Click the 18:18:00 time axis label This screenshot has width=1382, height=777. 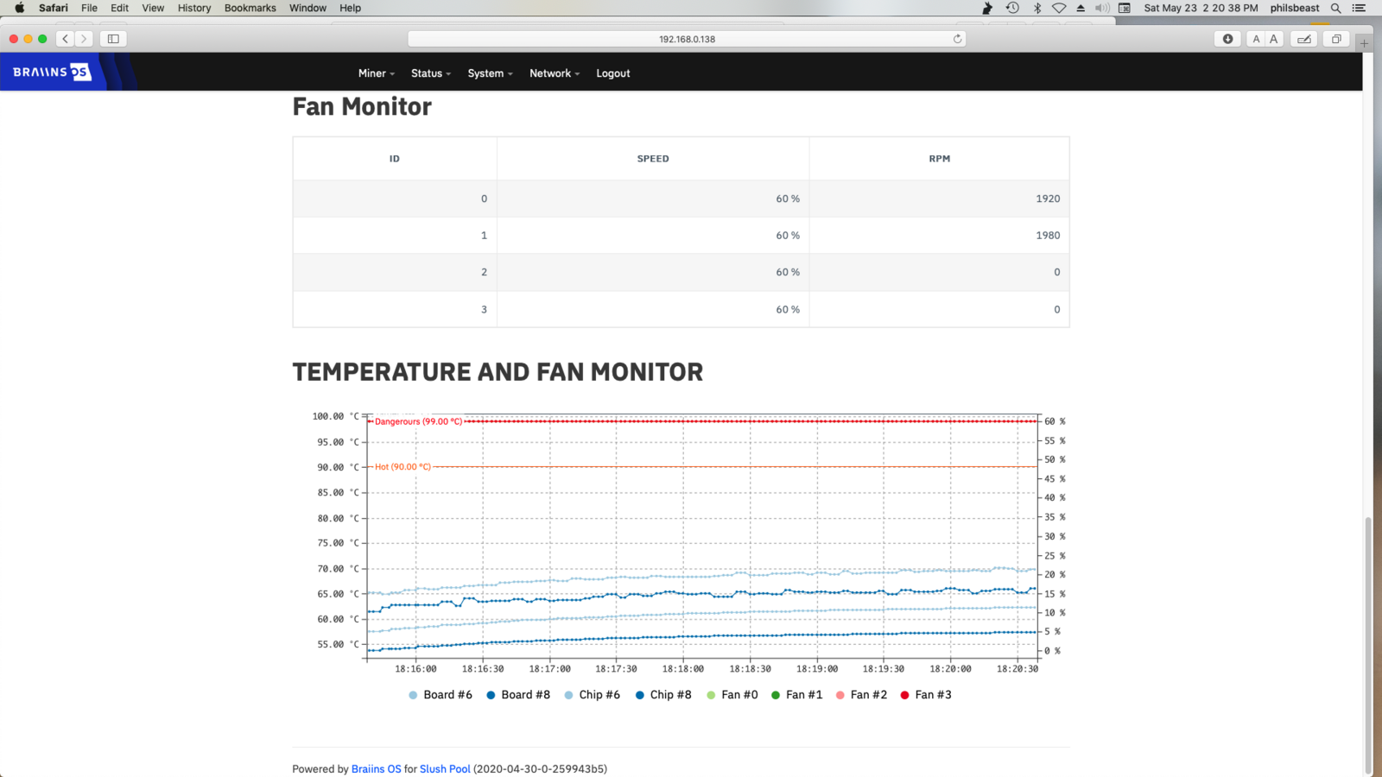click(x=683, y=669)
